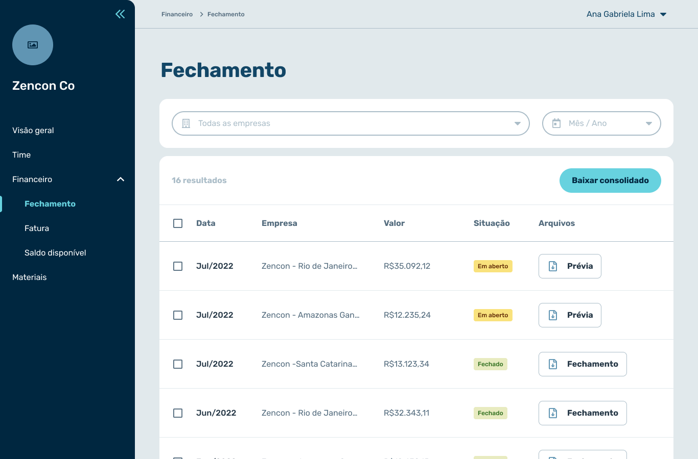Click the download icon on Jul/2022 Fechamento button
Viewport: 698px width, 459px height.
(x=552, y=364)
